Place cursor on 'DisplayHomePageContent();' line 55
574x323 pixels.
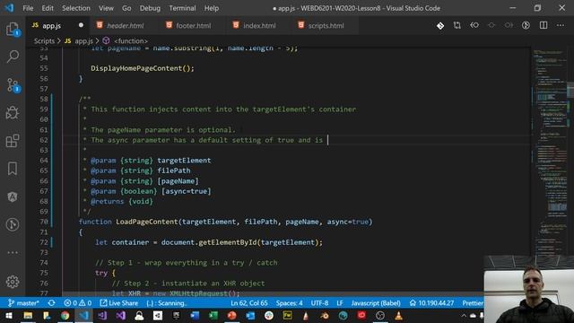tap(143, 68)
